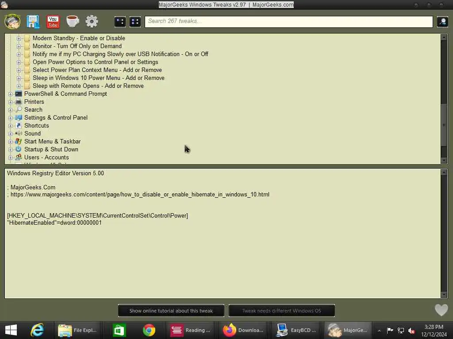453x339 pixels.
Task: Click Show online tutorial about this tweak
Action: [x=171, y=311]
